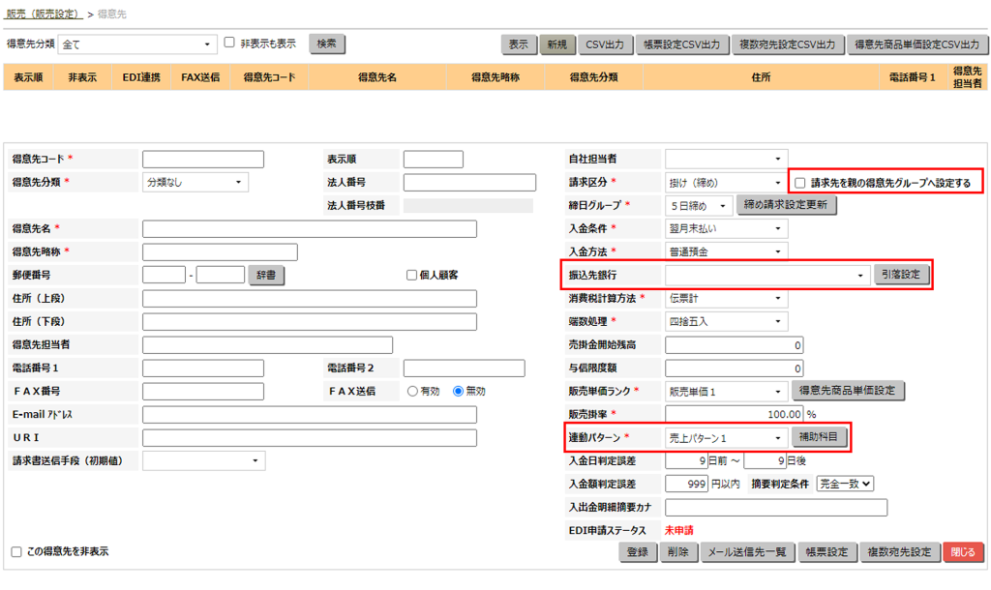Screen dimensions: 991x590
Task: Focus the 住所（下段） input field
Action: [310, 321]
